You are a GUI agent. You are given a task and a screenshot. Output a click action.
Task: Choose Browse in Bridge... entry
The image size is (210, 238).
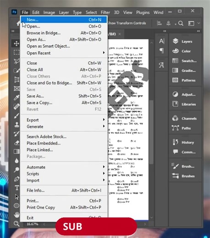click(64, 33)
